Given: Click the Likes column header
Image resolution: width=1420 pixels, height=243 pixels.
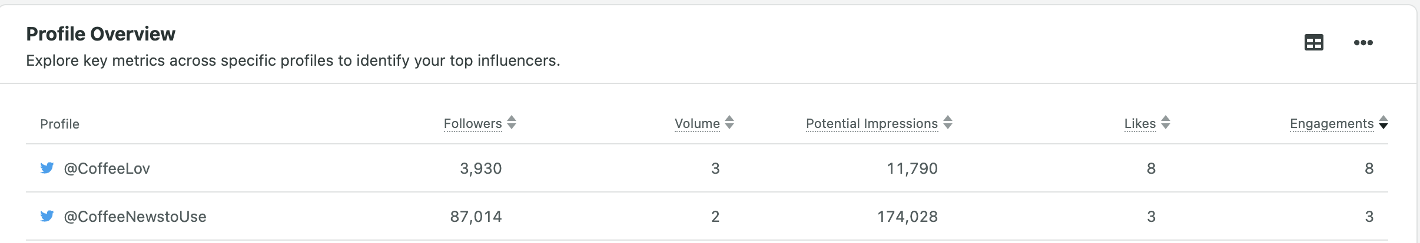Looking at the screenshot, I should [1140, 124].
